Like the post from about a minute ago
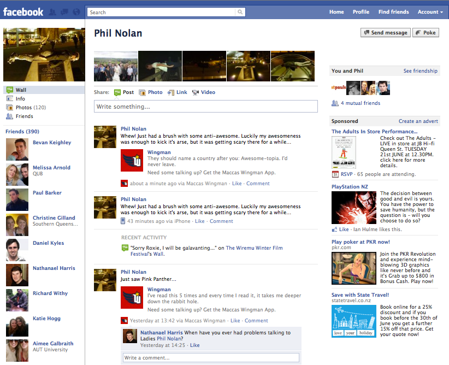The image size is (449, 365). click(x=237, y=184)
